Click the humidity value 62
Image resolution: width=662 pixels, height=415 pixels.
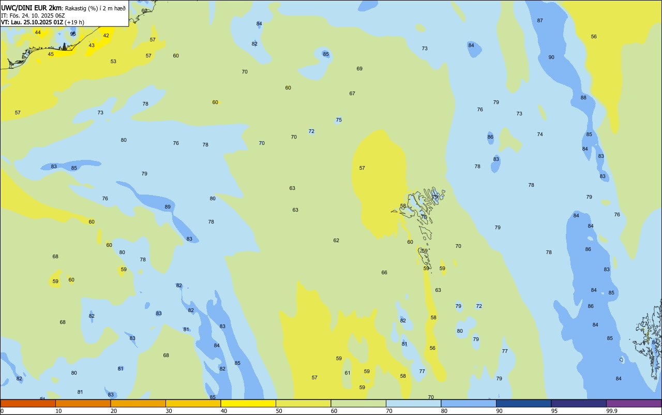tap(336, 240)
